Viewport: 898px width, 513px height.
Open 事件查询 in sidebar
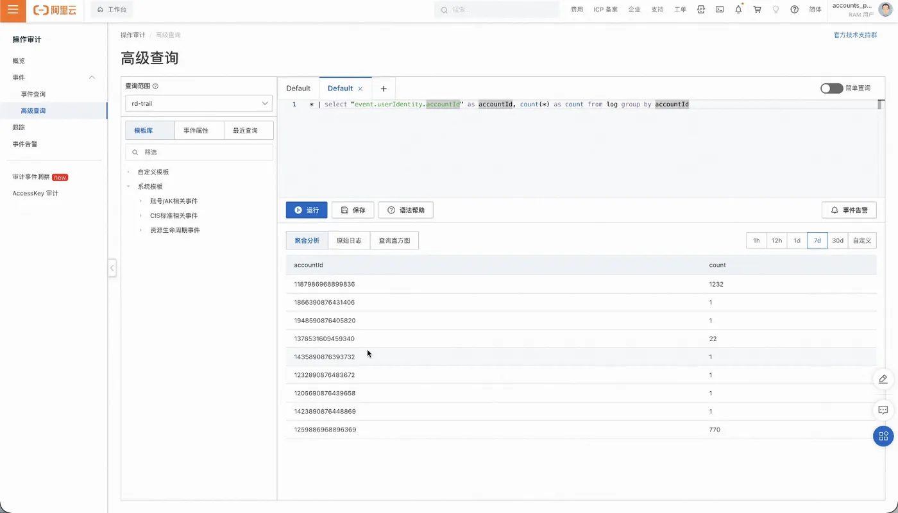pyautogui.click(x=33, y=94)
